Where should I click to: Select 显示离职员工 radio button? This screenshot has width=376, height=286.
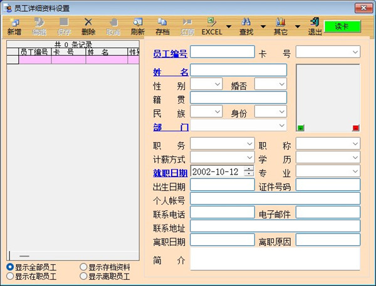(x=83, y=276)
